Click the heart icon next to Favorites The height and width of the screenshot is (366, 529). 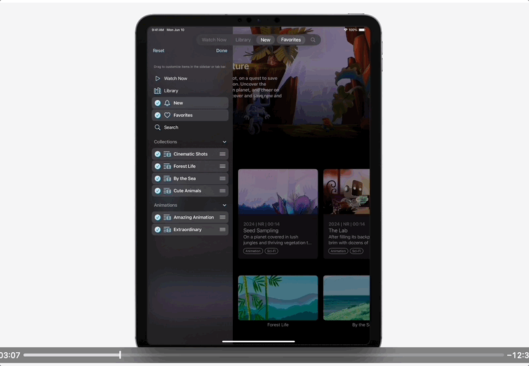click(x=167, y=115)
